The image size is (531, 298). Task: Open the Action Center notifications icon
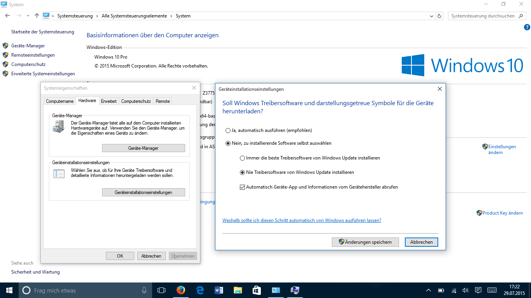(478, 290)
